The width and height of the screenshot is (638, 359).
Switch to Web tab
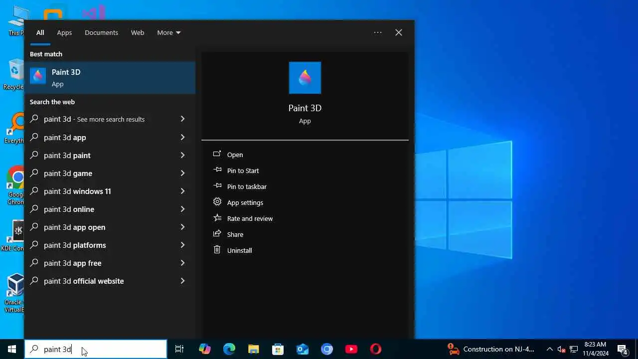[138, 32]
